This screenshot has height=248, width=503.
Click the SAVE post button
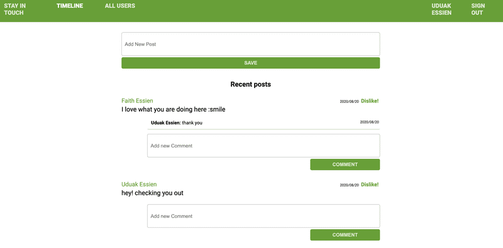click(x=250, y=63)
